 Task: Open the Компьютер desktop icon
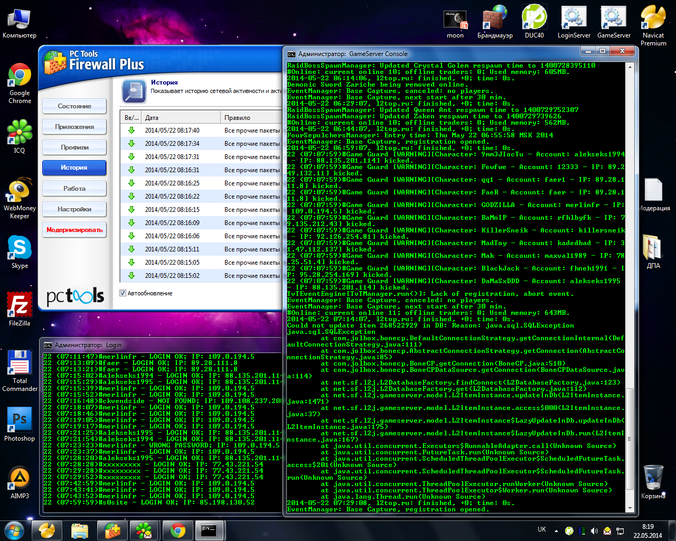point(20,23)
